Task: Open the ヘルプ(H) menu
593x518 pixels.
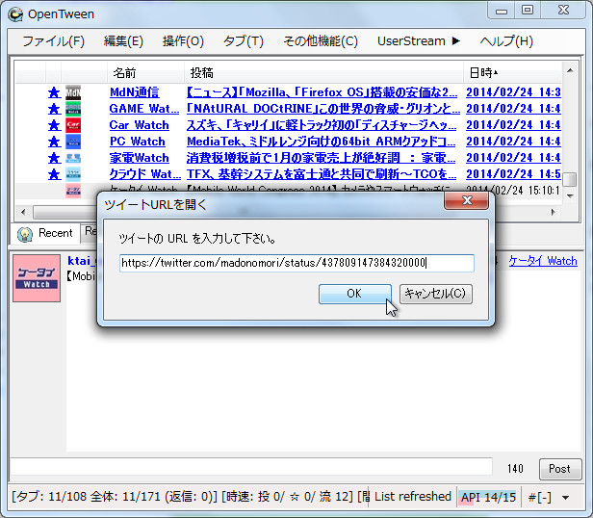Action: [x=506, y=40]
